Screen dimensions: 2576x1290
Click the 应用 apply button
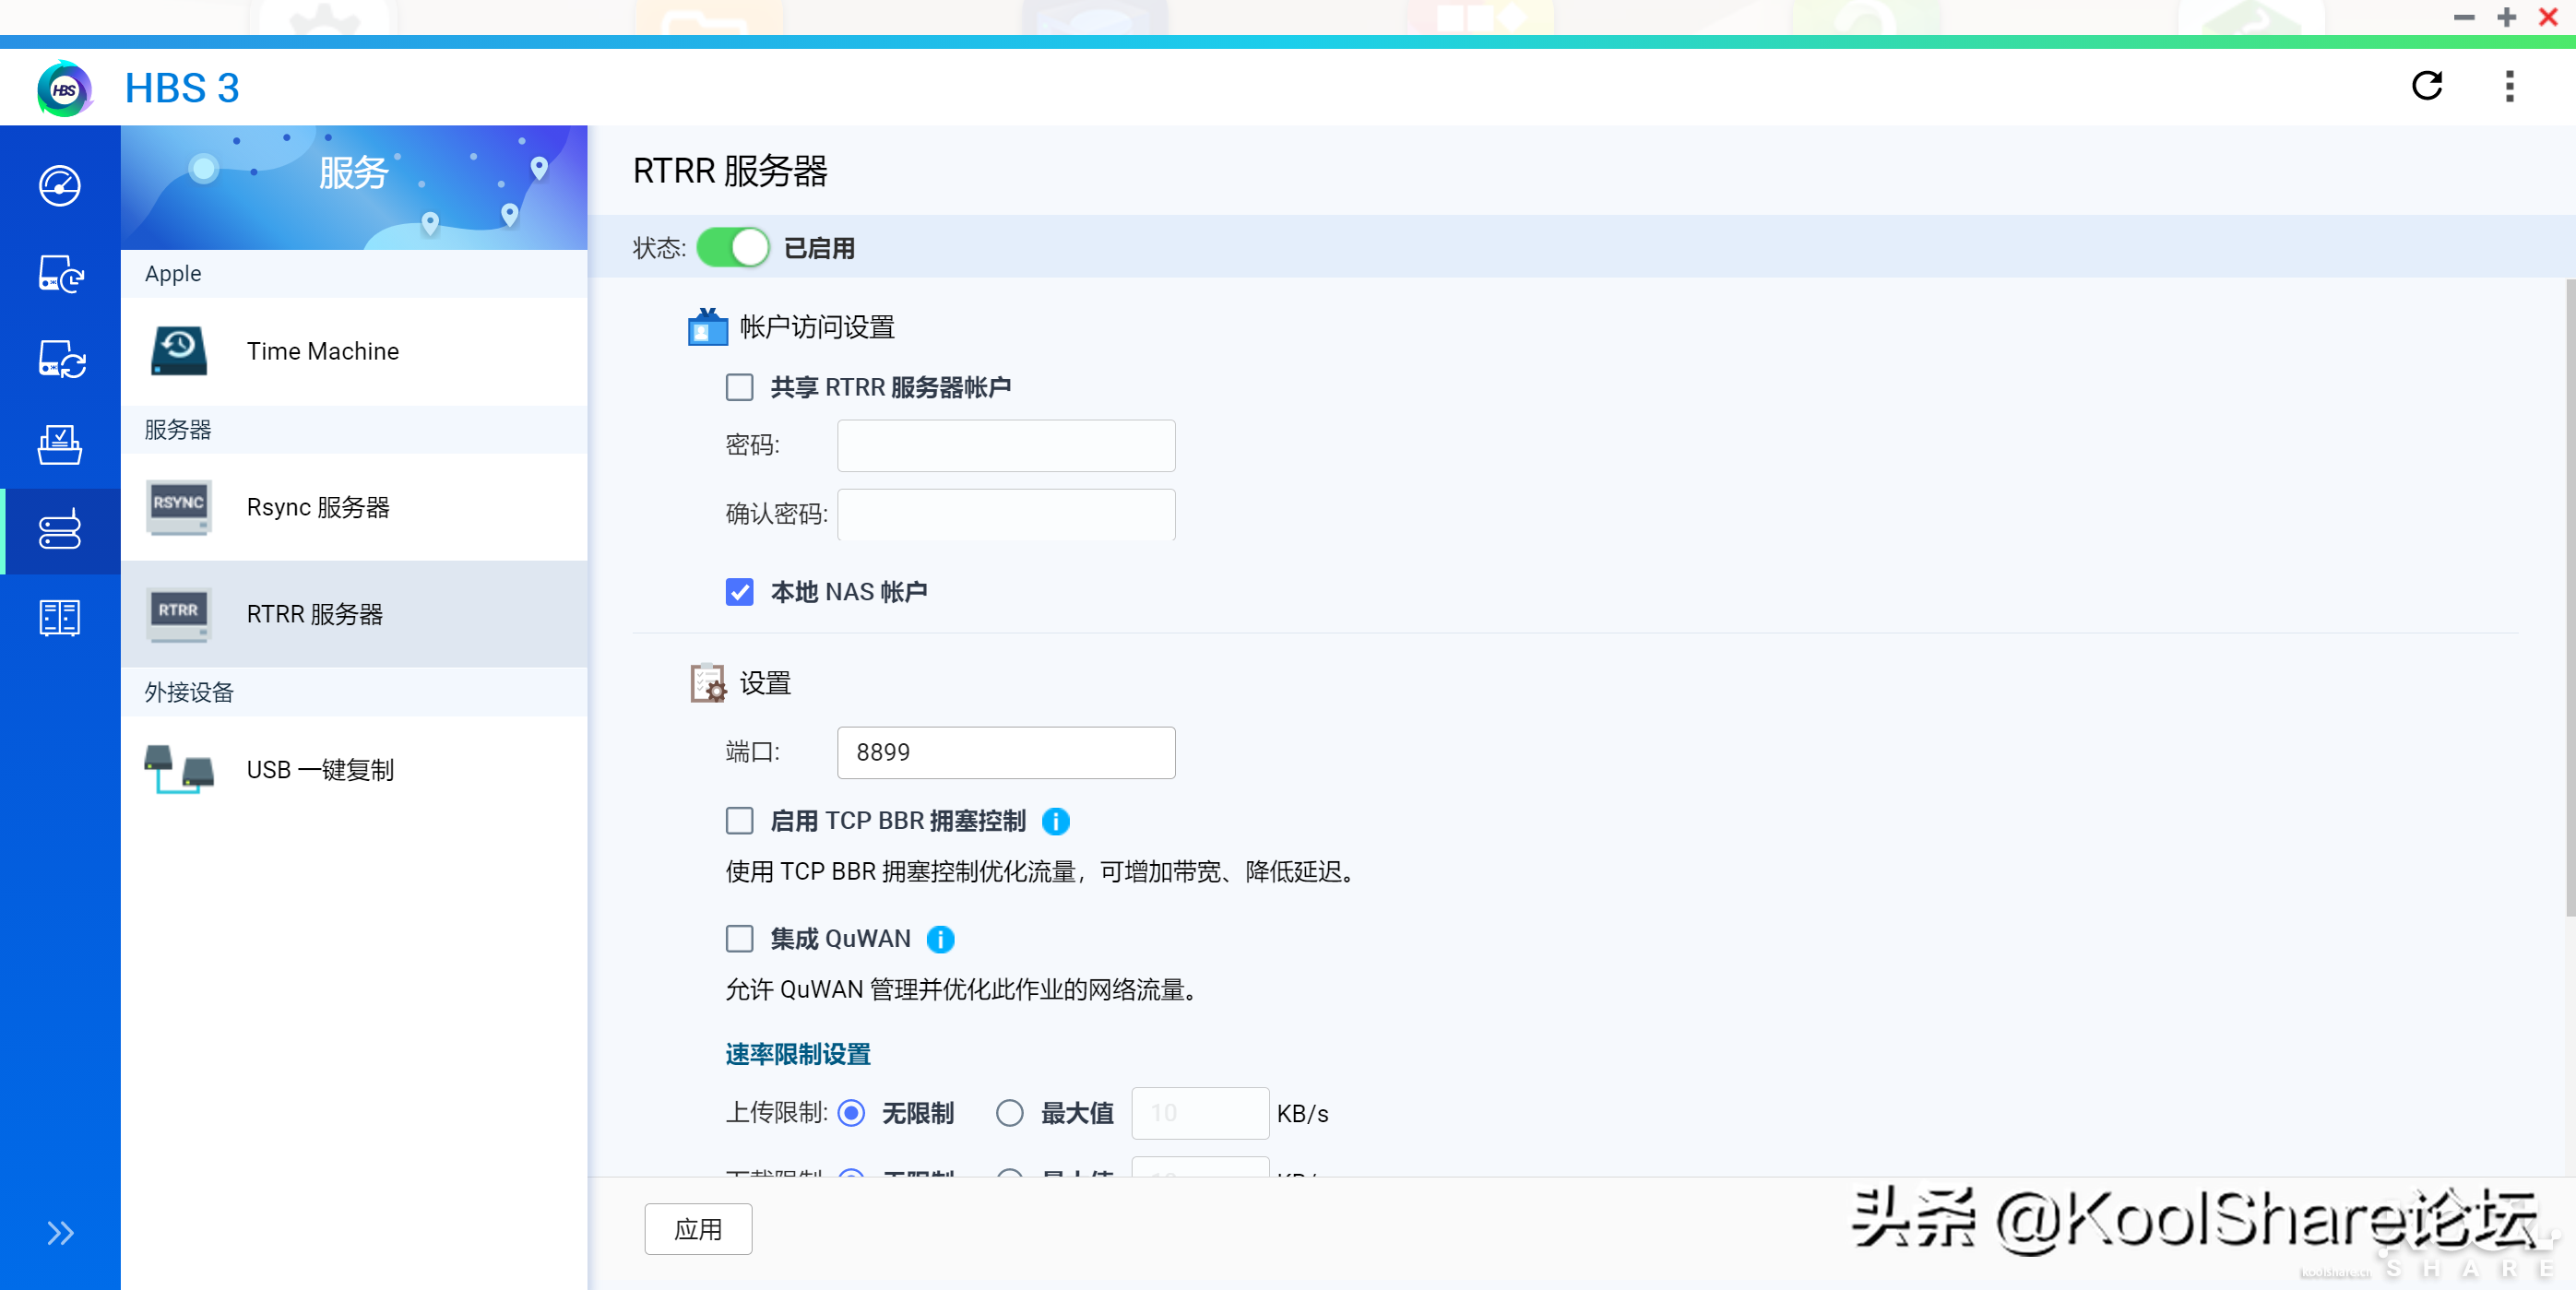pos(697,1229)
